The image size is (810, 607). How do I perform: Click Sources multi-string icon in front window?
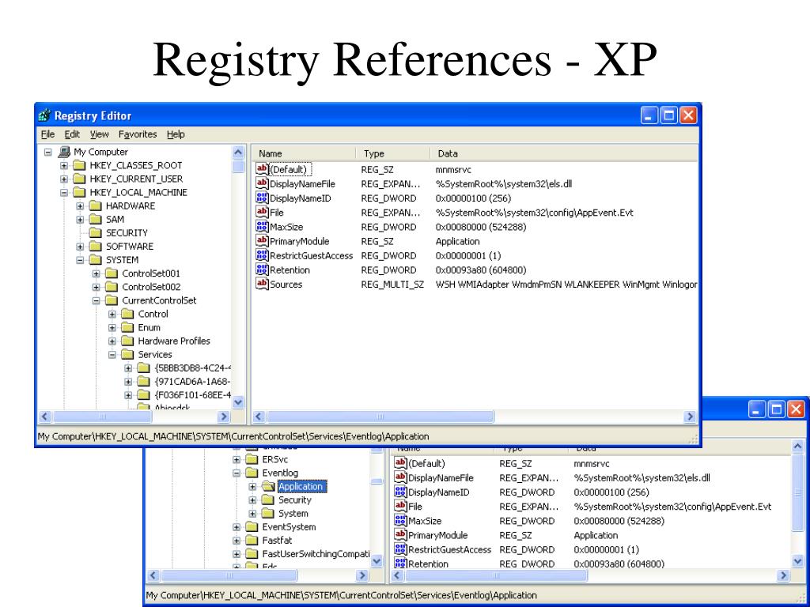pyautogui.click(x=262, y=284)
